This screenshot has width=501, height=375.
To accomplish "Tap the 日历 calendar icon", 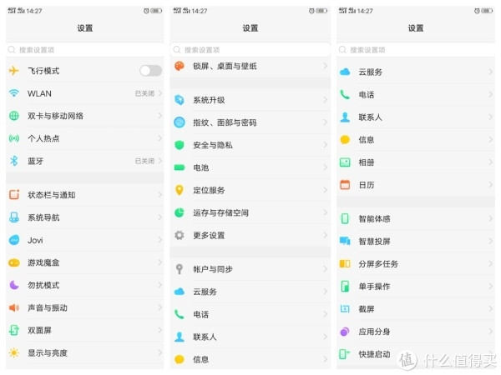I will click(345, 184).
